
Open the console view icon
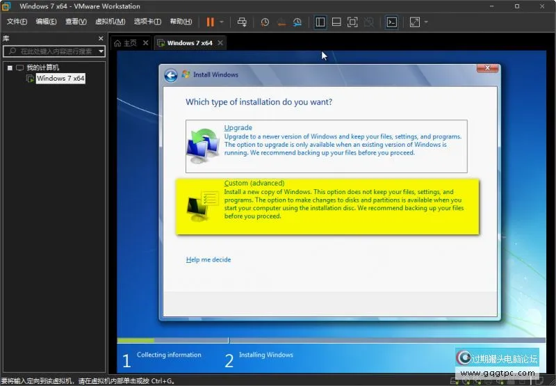click(392, 22)
